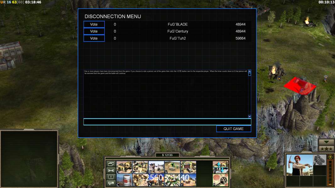Select build icon with hotkey R
Viewport: 335px width, 188px height.
[140, 180]
